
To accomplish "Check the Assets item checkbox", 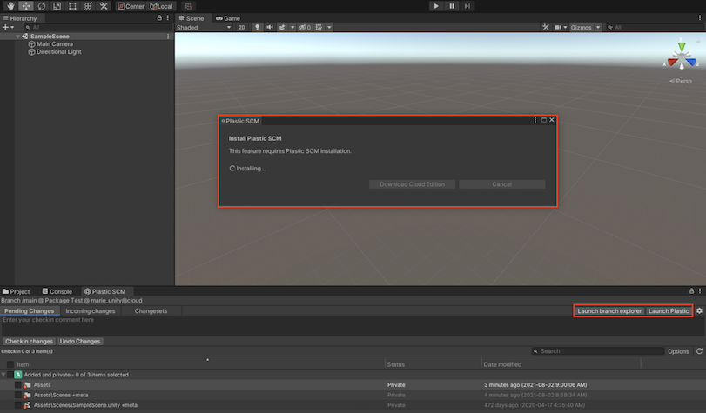I will [18, 384].
